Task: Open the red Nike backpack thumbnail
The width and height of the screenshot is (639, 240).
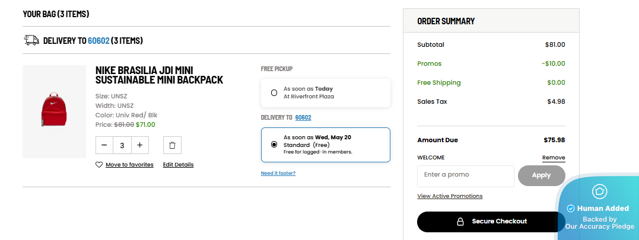Action: pyautogui.click(x=54, y=111)
